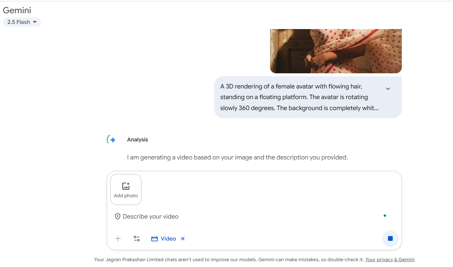453x267 pixels.
Task: Stop the video generation with the square button
Action: point(390,239)
